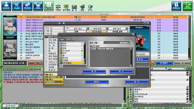The height and width of the screenshot is (109, 194).
Task: Click the friend list scroll down arrow
Action: [85, 63]
